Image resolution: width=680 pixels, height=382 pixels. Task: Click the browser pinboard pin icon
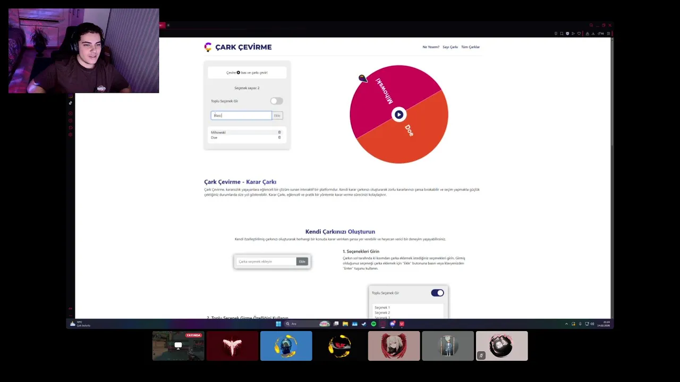pos(556,33)
